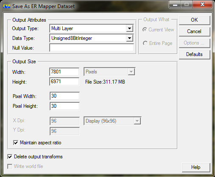
Task: Click the ER Mapper title bar icon
Action: pos(7,6)
